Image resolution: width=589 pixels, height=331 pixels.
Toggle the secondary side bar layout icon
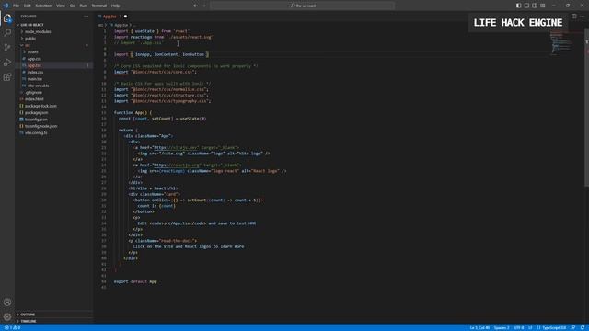click(535, 6)
